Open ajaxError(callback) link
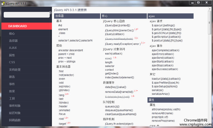The image size is (213, 128). tap(163, 54)
